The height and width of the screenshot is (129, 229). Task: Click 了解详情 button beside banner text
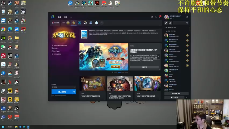click(144, 67)
